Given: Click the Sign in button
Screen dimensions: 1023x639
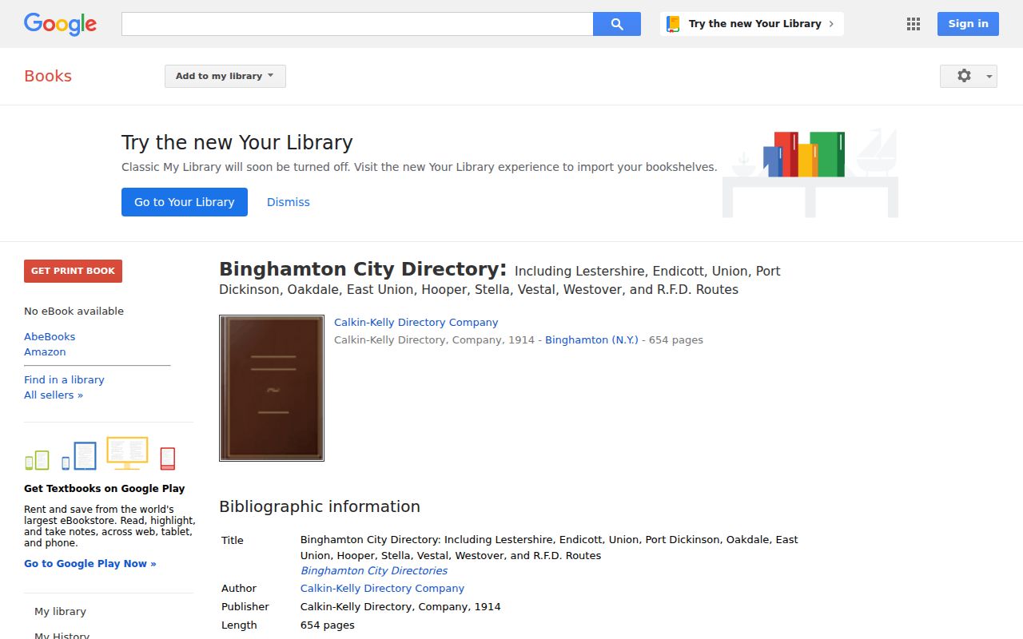Looking at the screenshot, I should [968, 24].
